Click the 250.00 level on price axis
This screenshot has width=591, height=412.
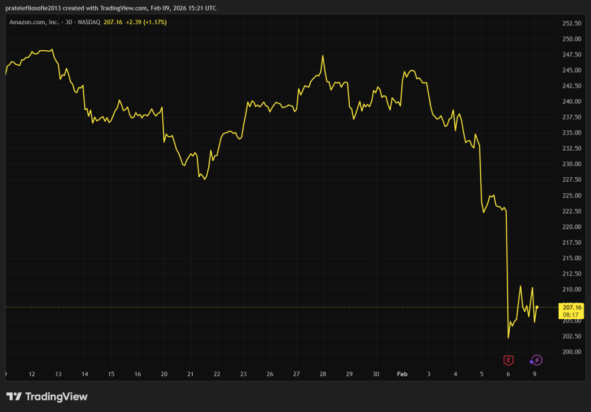click(x=571, y=39)
